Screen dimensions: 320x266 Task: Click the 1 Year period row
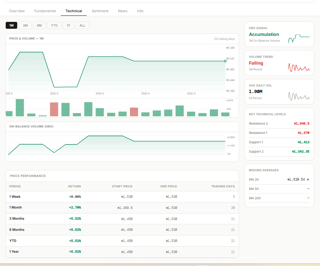(122, 252)
